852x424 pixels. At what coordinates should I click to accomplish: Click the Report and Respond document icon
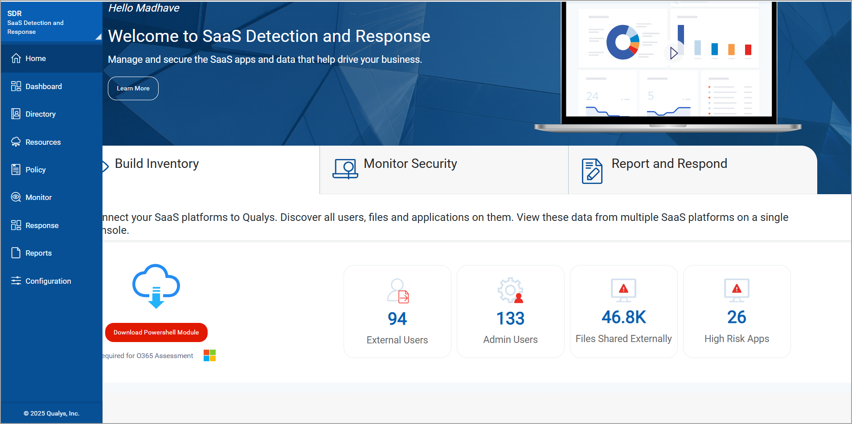point(592,171)
